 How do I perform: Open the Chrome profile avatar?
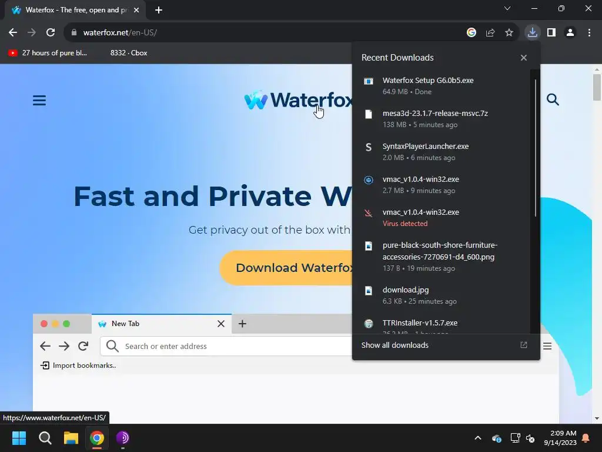(x=570, y=33)
